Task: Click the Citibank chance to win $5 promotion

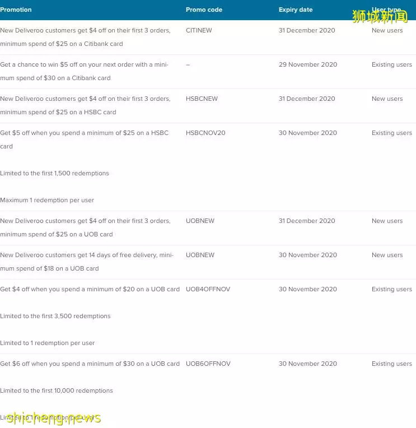Action: click(x=85, y=71)
